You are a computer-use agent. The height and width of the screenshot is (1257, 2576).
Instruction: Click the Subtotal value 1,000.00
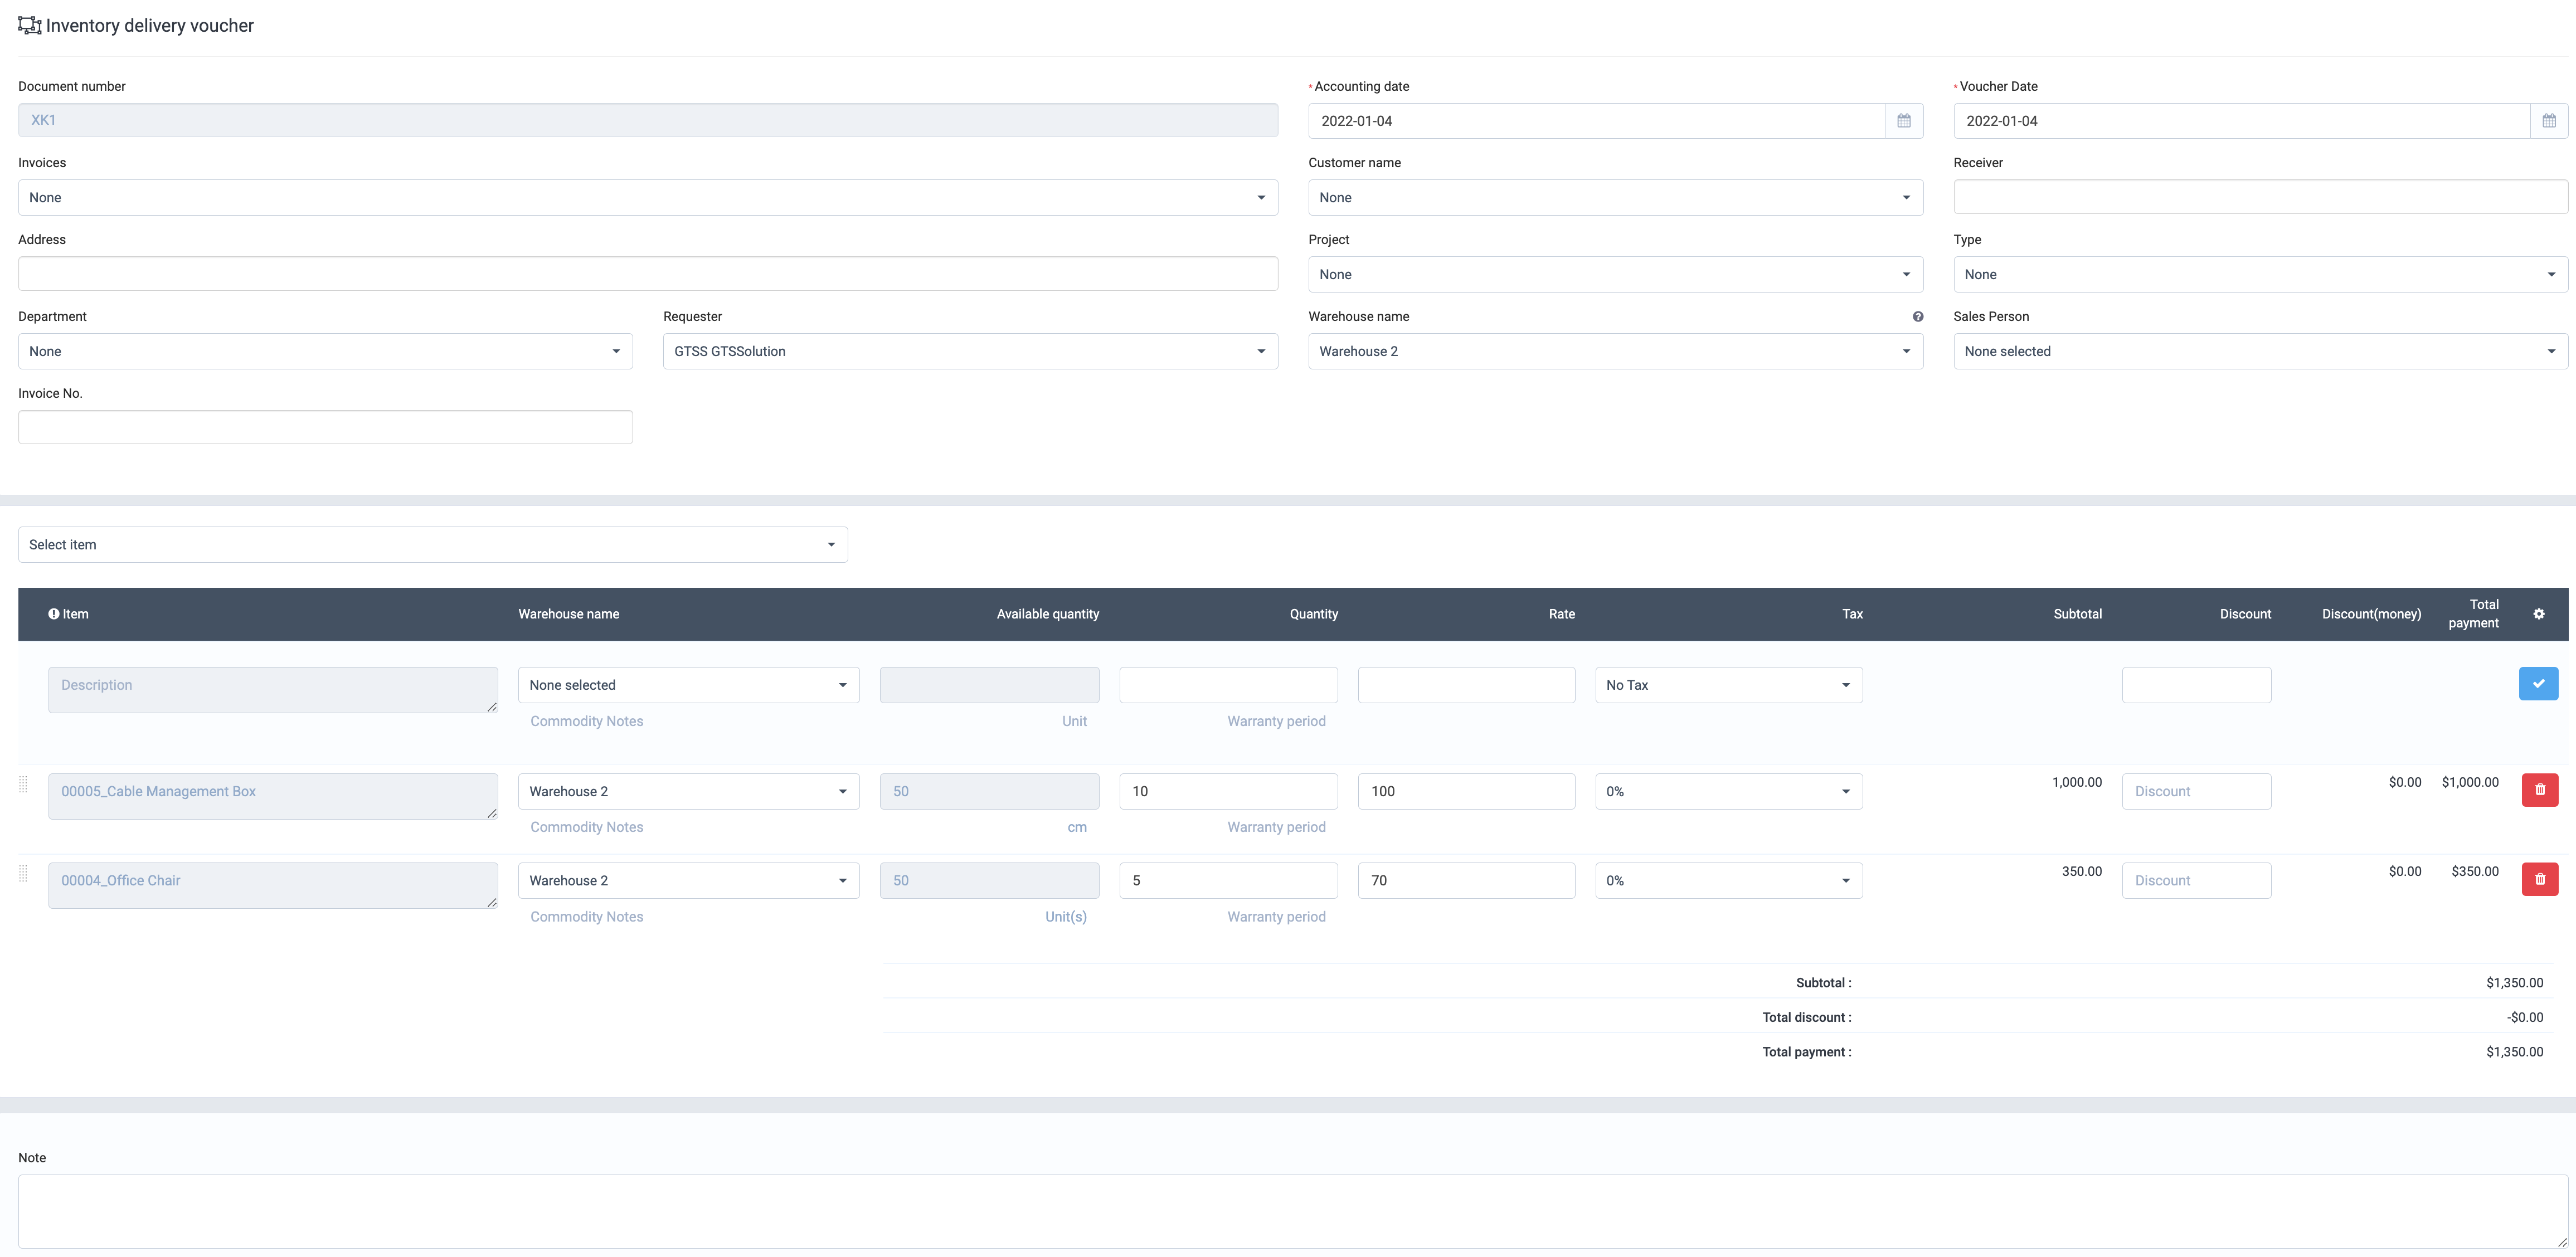click(x=2076, y=782)
